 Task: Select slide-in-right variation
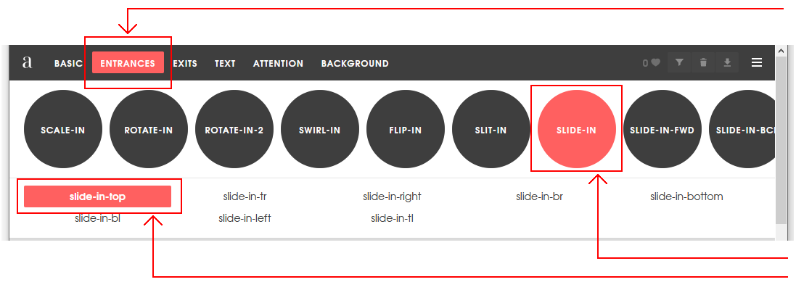pyautogui.click(x=392, y=196)
